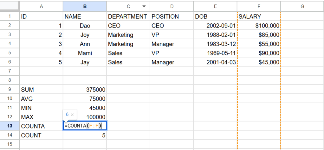
Task: Click the DOB cell 1988-02-01
Action: [215, 35]
